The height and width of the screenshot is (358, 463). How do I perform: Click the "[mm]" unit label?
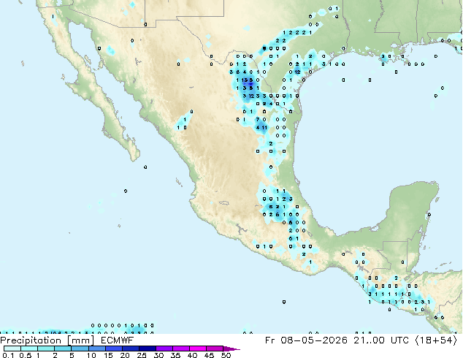pyautogui.click(x=81, y=340)
